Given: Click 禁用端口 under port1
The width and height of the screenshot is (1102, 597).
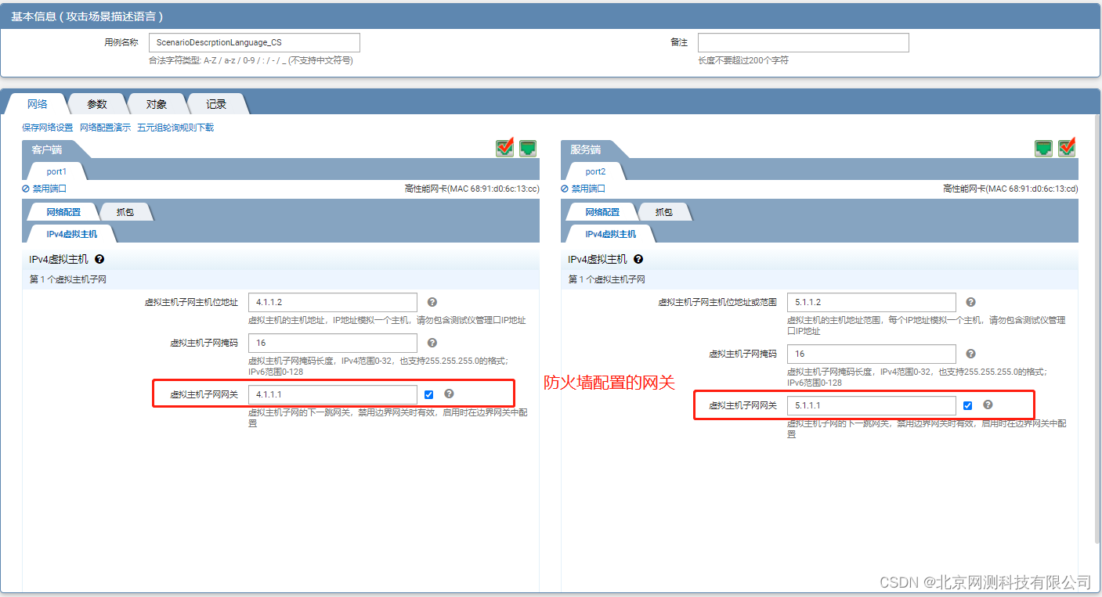Looking at the screenshot, I should [45, 189].
